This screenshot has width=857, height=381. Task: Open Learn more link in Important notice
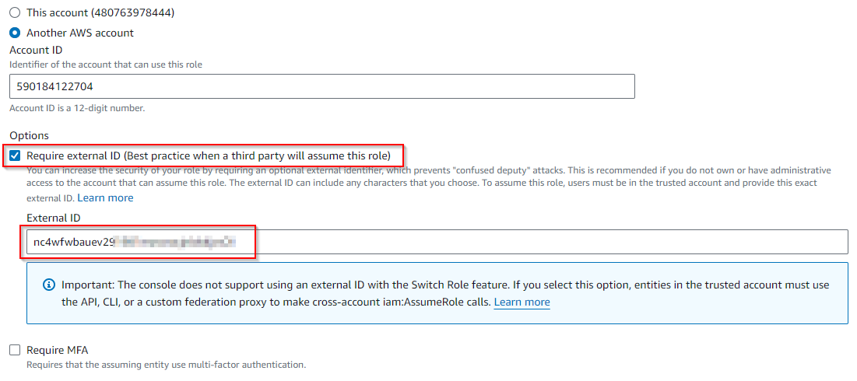[x=522, y=302]
